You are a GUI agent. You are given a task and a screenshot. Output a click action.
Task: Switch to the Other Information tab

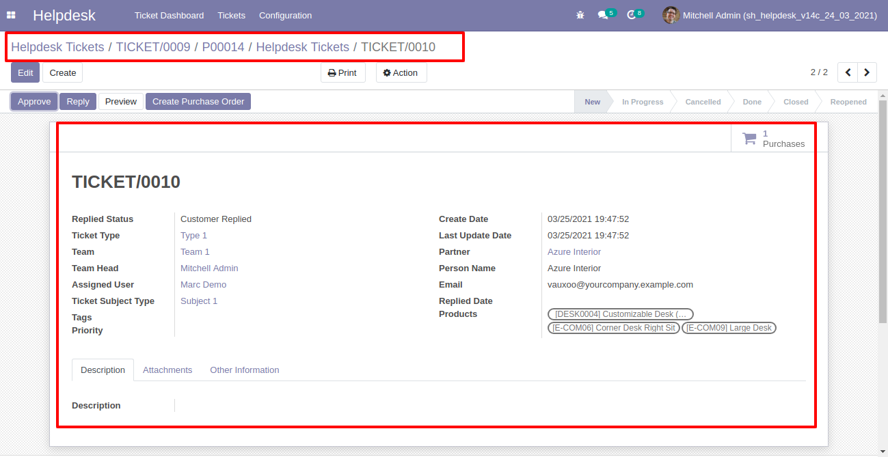244,370
